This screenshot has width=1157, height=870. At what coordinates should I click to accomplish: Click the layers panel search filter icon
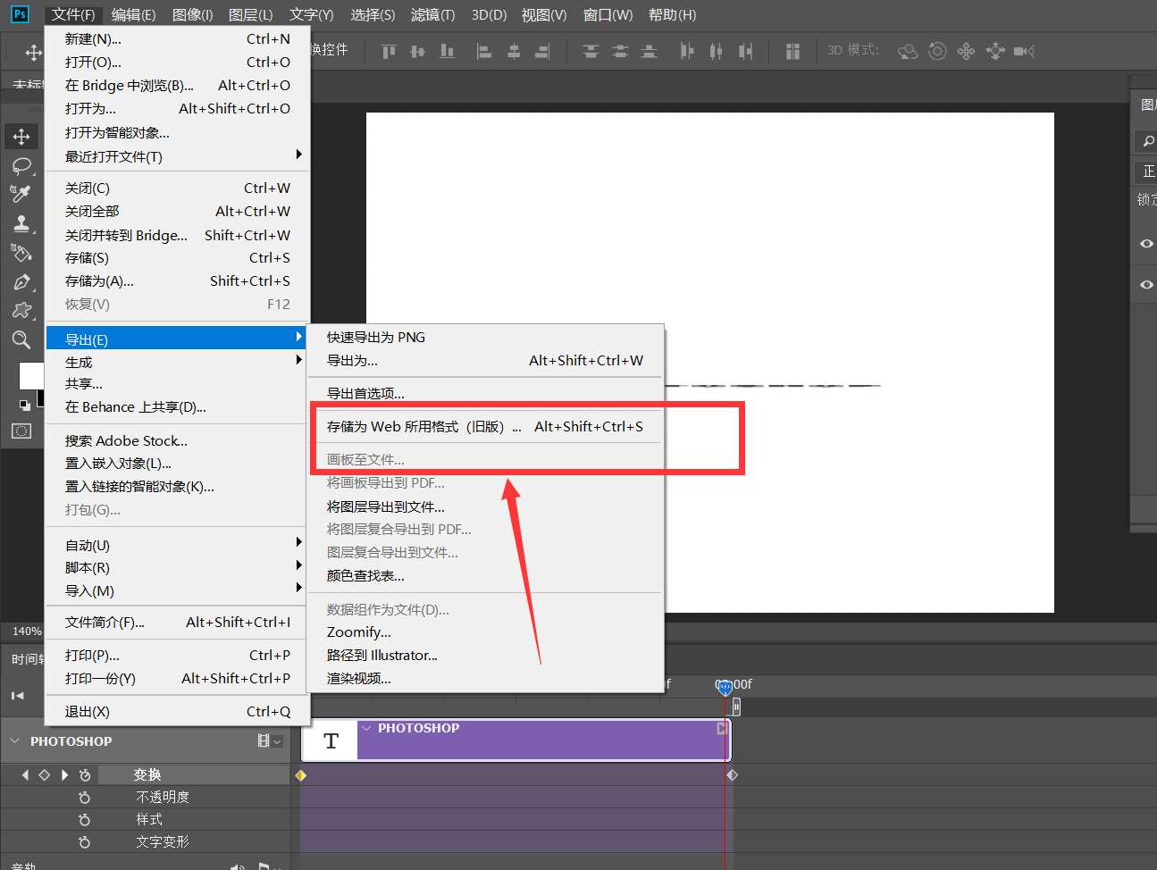tap(1148, 141)
